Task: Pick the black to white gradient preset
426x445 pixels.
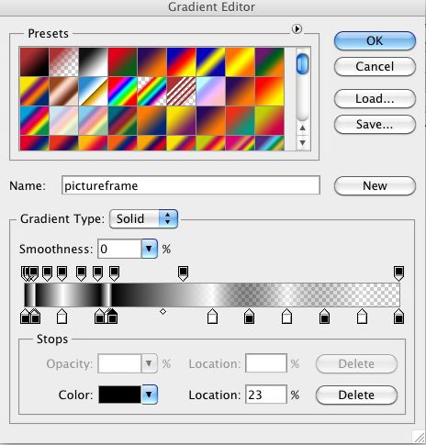Action: [93, 61]
